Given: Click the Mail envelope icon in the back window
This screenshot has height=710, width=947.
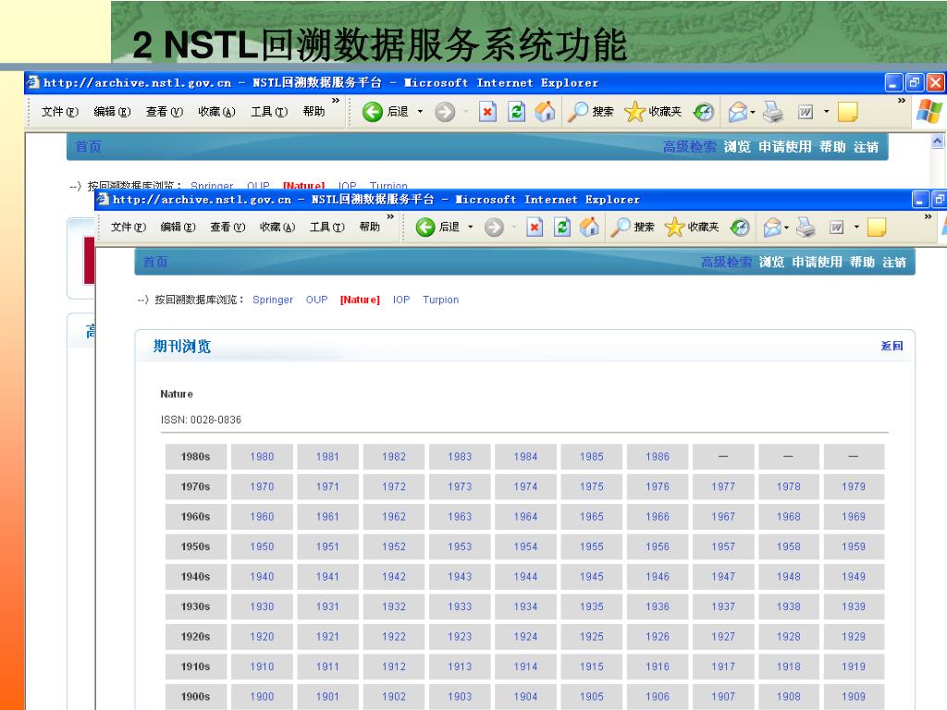Looking at the screenshot, I should pos(737,112).
